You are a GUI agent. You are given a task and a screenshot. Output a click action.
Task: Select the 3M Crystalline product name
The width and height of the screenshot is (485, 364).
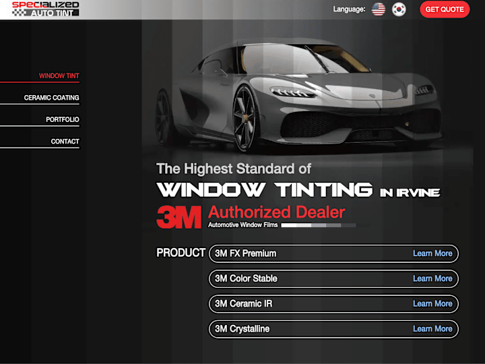click(243, 329)
